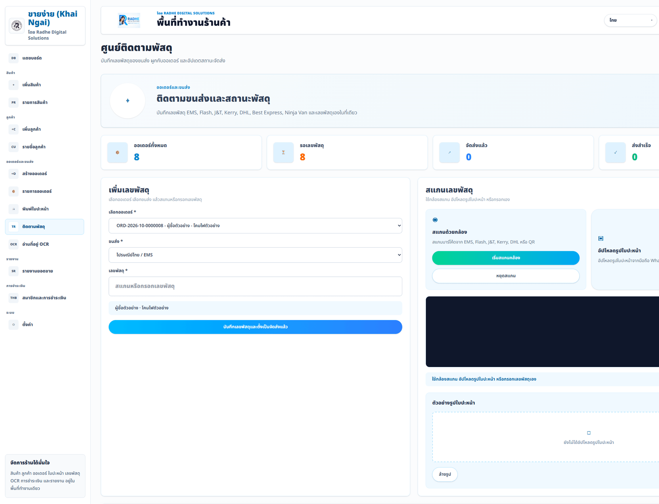Click the เพิ่มสินค้า plus icon
Viewport: 659px width, 504px height.
(13, 85)
